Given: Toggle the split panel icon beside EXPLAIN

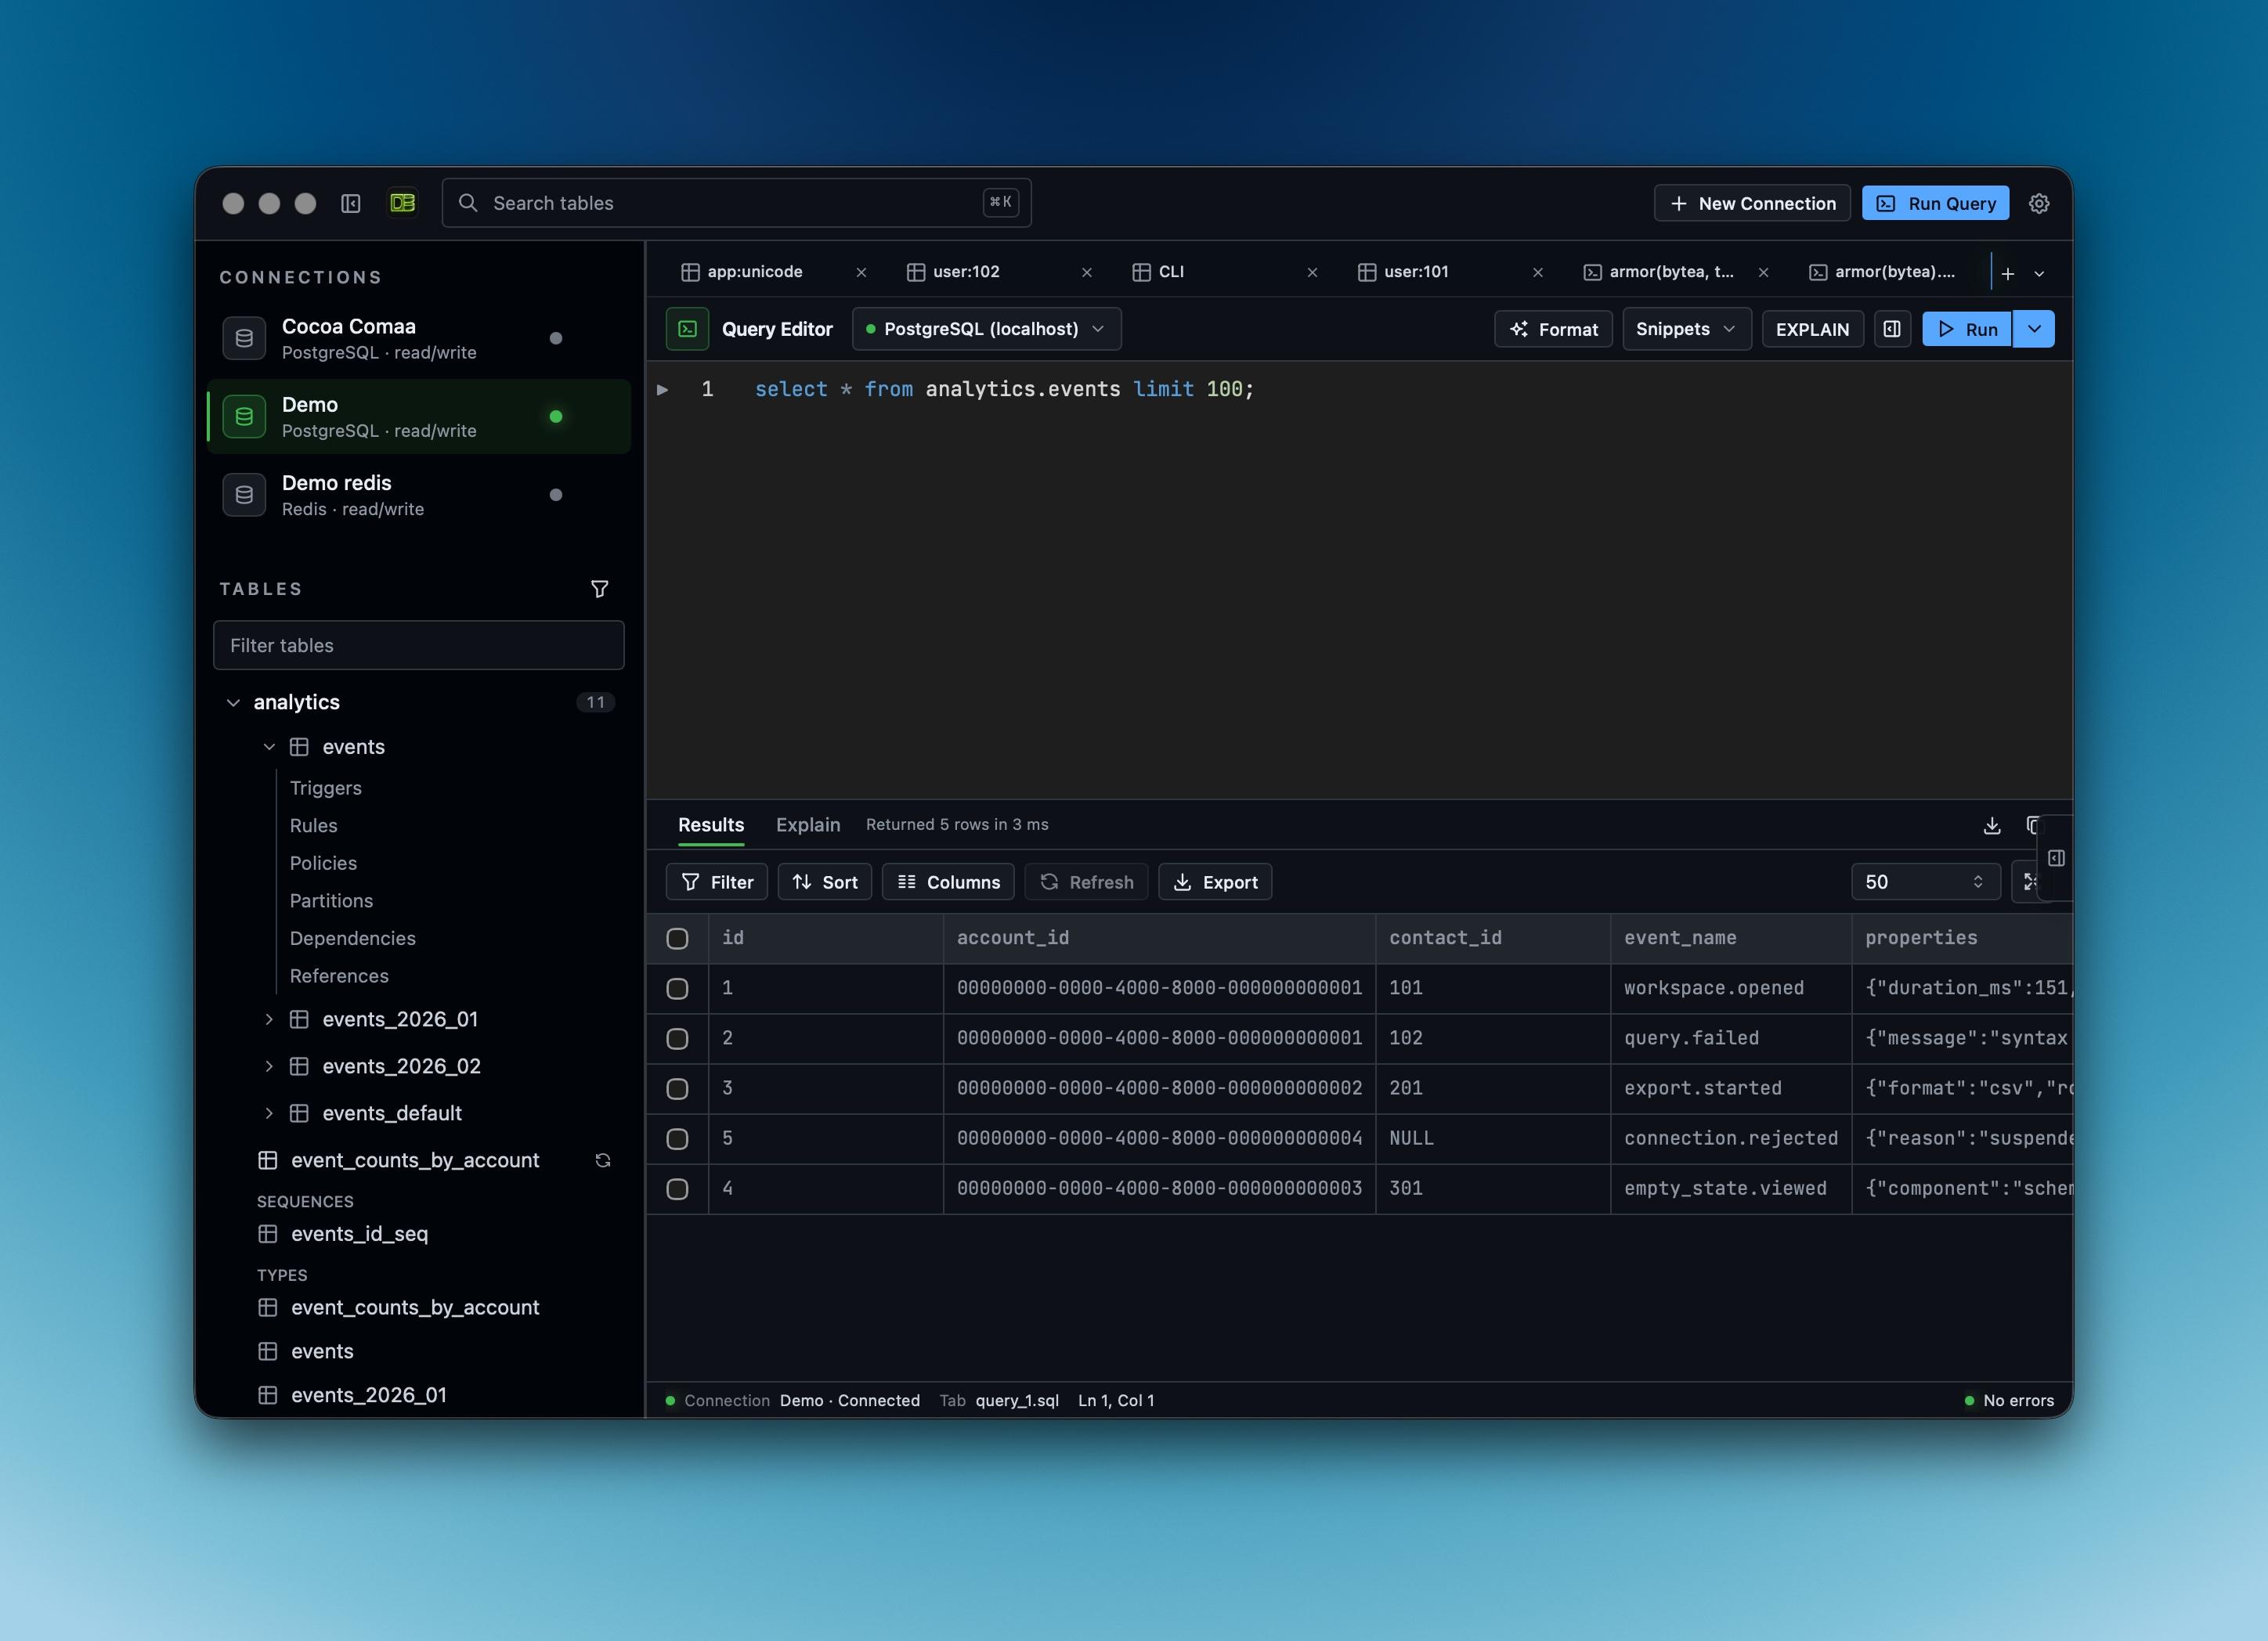Looking at the screenshot, I should pos(1892,329).
